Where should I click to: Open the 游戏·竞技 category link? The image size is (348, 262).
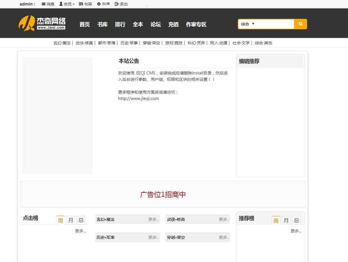click(x=174, y=43)
